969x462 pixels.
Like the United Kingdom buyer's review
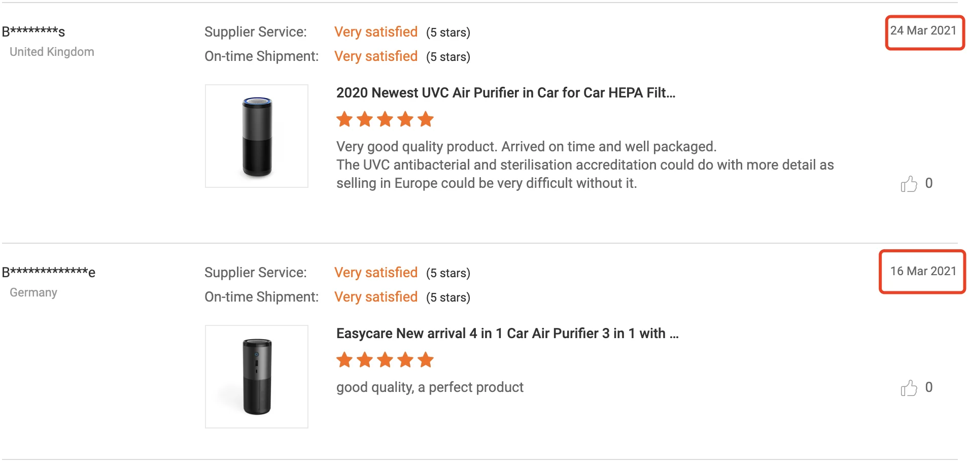click(909, 184)
